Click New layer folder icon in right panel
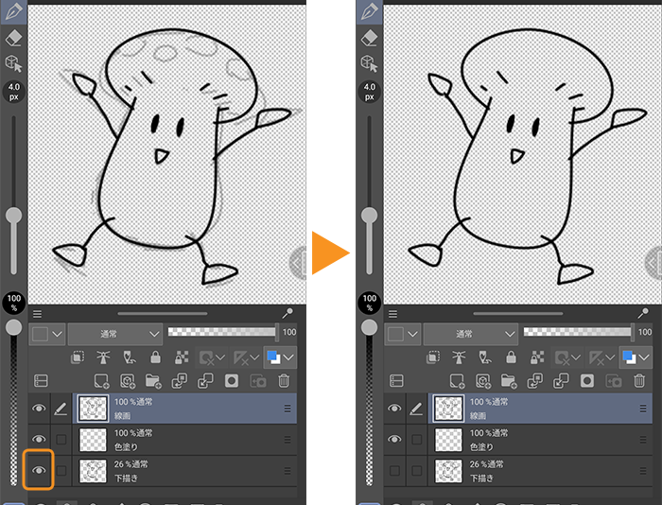 (x=508, y=380)
